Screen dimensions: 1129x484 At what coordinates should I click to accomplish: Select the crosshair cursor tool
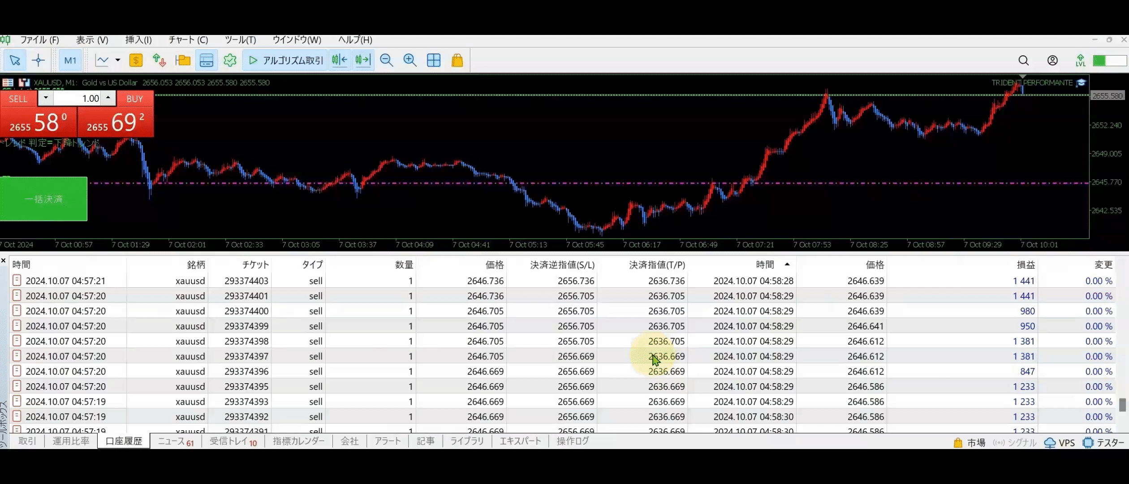[39, 60]
